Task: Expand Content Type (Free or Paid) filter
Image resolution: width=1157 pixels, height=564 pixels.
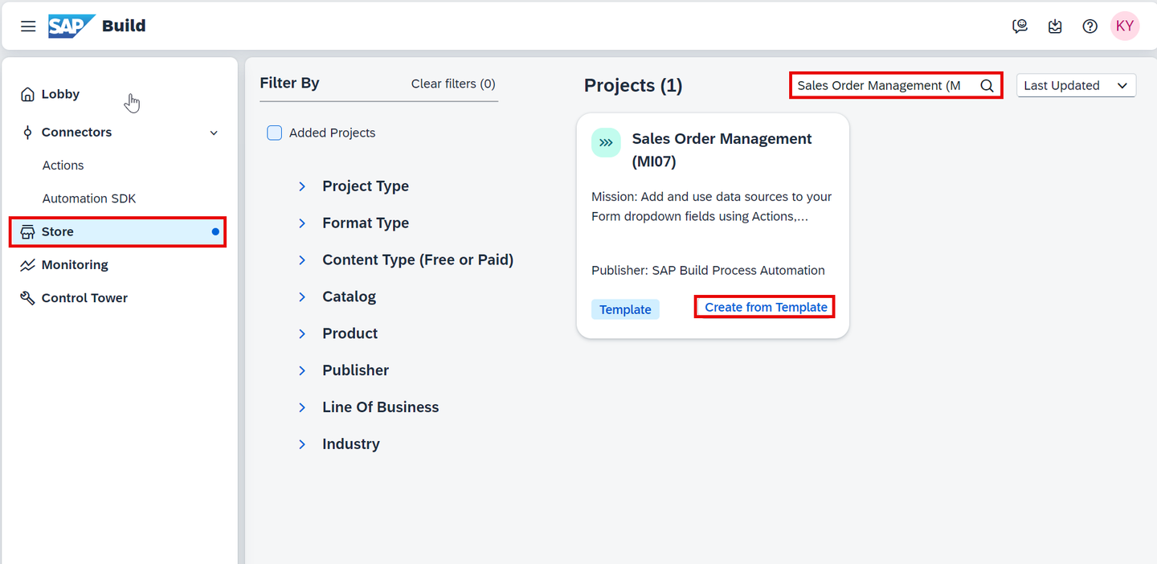Action: pos(302,260)
